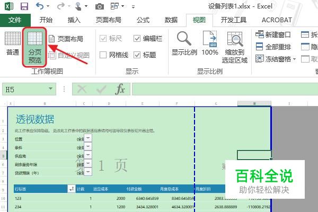Click the Excel application icon
318x212 pixels.
coord(9,6)
